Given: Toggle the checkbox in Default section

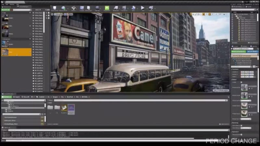Looking at the screenshot, I should tap(241, 82).
